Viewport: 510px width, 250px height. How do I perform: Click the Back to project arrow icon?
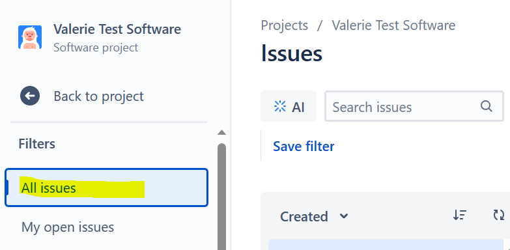tap(30, 96)
